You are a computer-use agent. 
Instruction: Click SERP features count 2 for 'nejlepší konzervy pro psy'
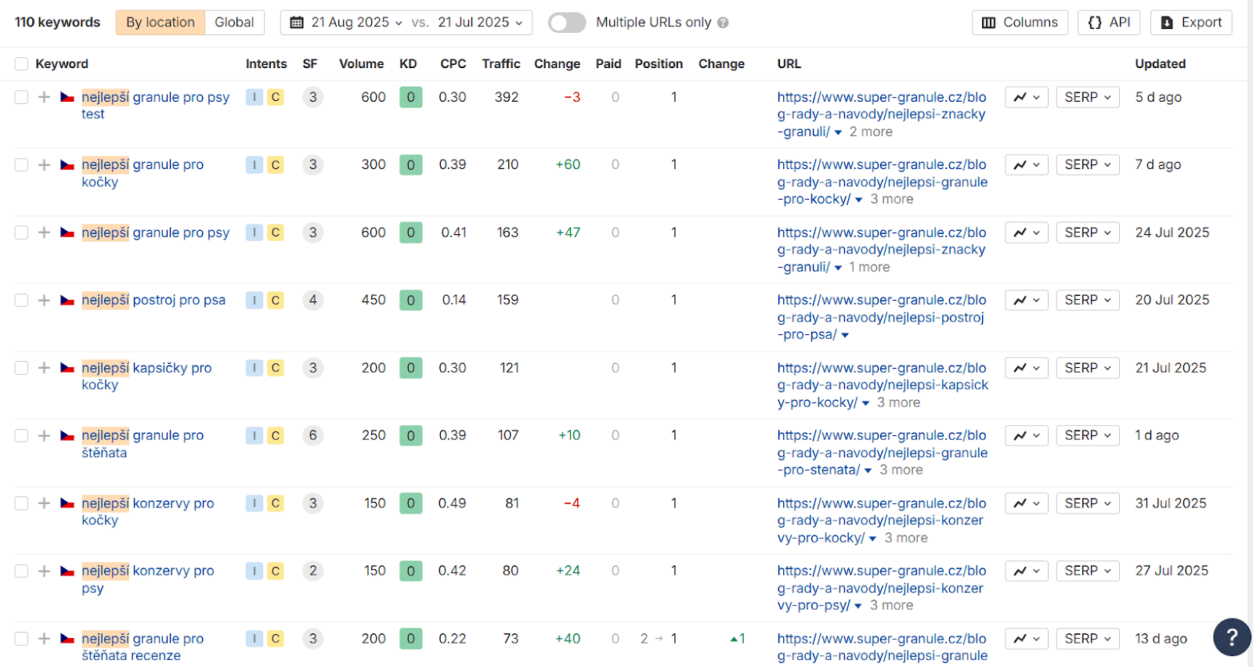[x=312, y=571]
